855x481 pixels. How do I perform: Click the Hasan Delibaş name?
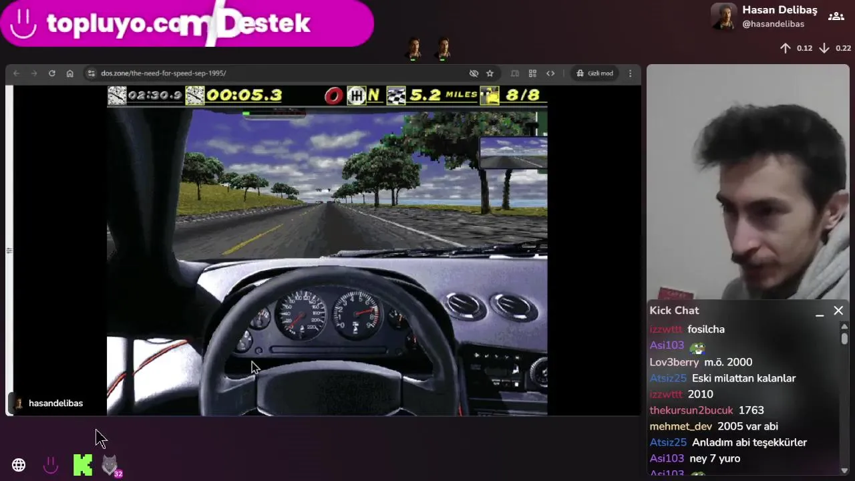pos(780,10)
